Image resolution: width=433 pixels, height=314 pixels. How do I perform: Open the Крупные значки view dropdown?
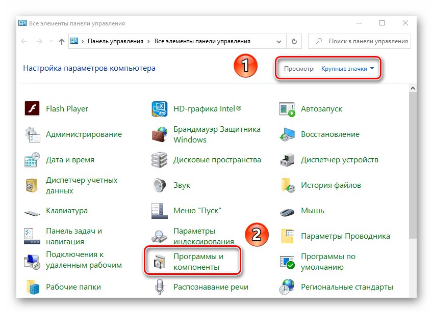(347, 69)
